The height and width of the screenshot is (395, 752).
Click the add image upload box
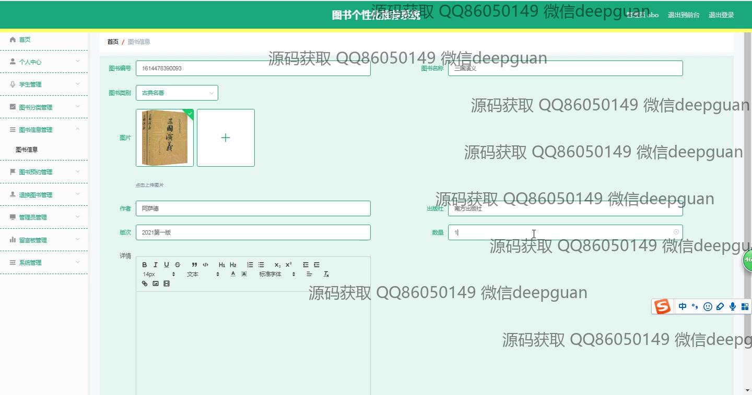point(226,138)
